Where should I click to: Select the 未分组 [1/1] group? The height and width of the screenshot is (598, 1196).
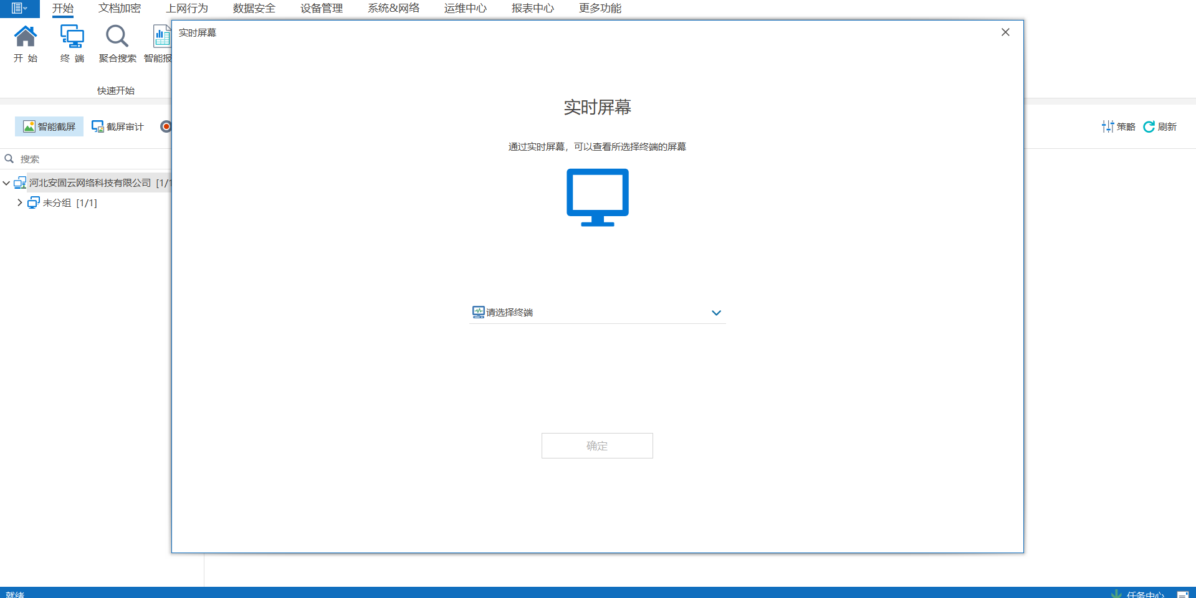tap(70, 203)
